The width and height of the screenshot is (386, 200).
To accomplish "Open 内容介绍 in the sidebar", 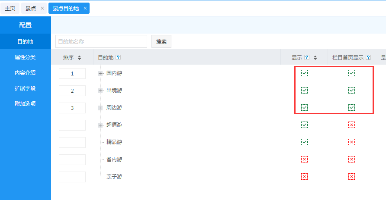I will click(25, 72).
